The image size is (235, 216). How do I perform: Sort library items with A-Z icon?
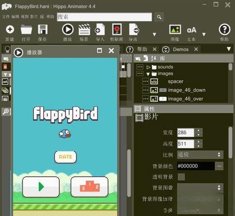pyautogui.click(x=154, y=58)
